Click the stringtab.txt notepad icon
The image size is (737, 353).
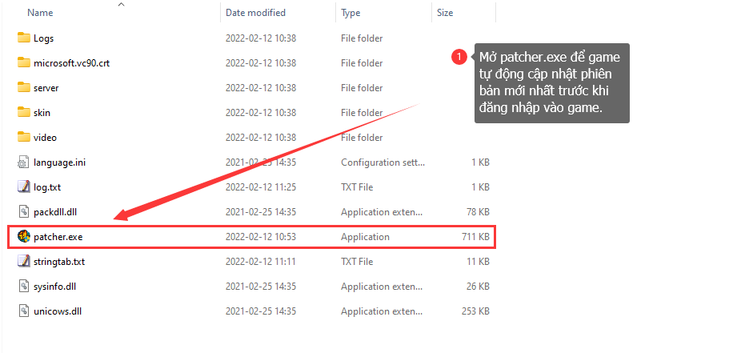coord(23,261)
